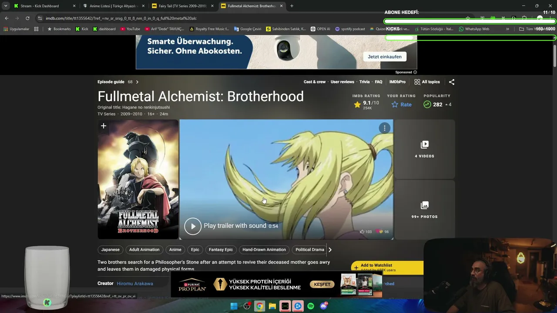Open the All topics grid icon
Viewport: 557px width, 313px height.
click(x=417, y=82)
